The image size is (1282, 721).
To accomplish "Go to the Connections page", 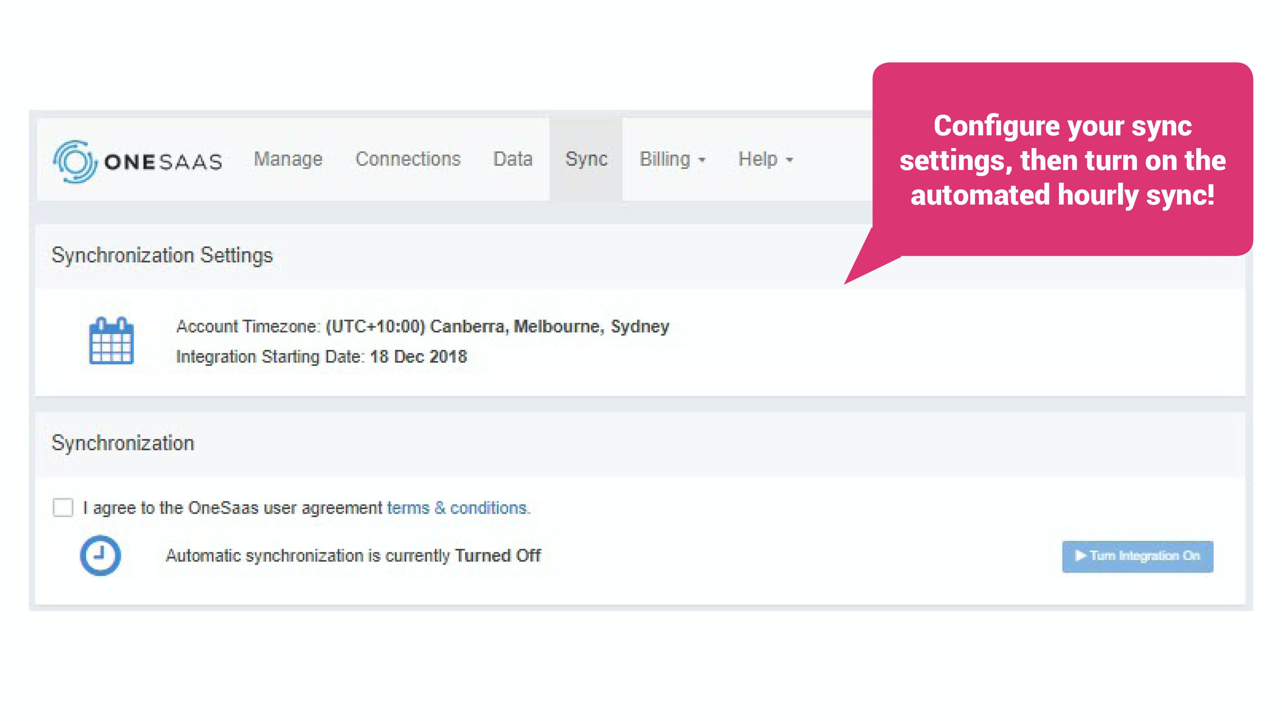I will coord(408,159).
